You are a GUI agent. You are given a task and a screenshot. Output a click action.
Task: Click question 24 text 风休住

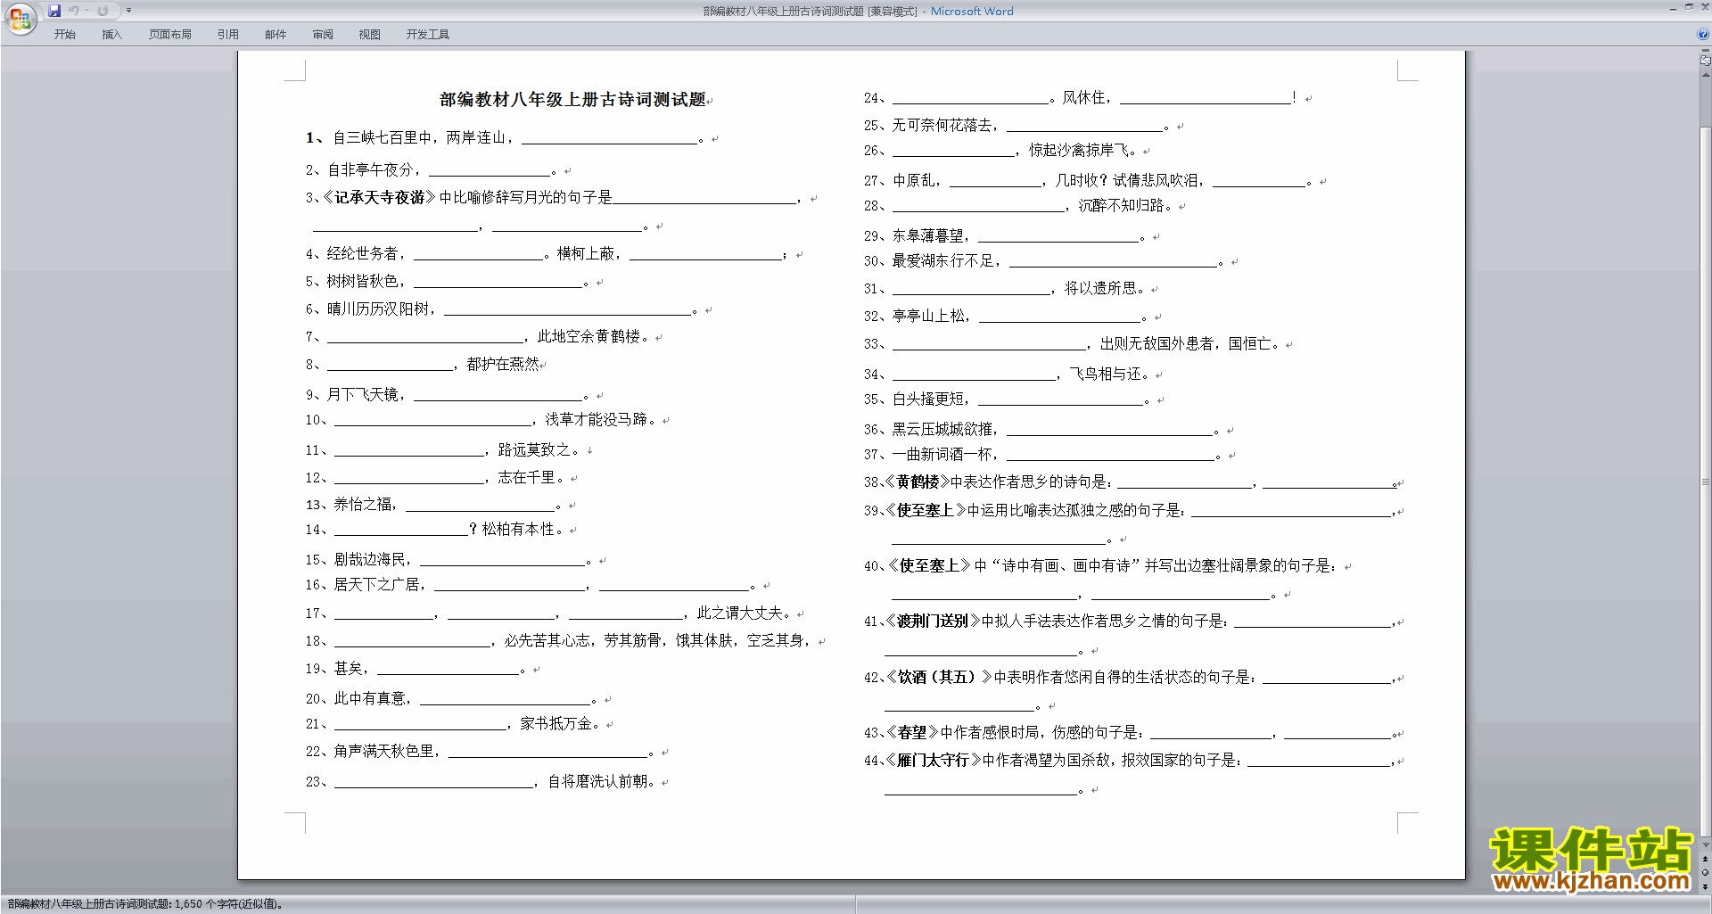point(1082,97)
